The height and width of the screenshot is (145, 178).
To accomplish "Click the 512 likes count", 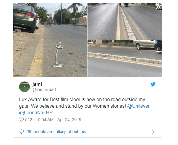I will pyautogui.click(x=29, y=120).
